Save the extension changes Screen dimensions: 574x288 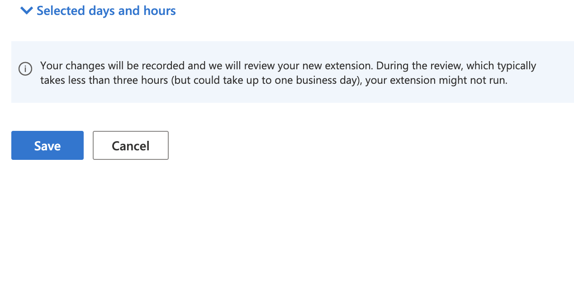coord(47,145)
